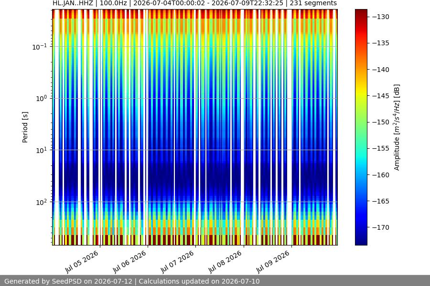
Task: Click the '231 segments' label in title
Action: (x=313, y=3)
